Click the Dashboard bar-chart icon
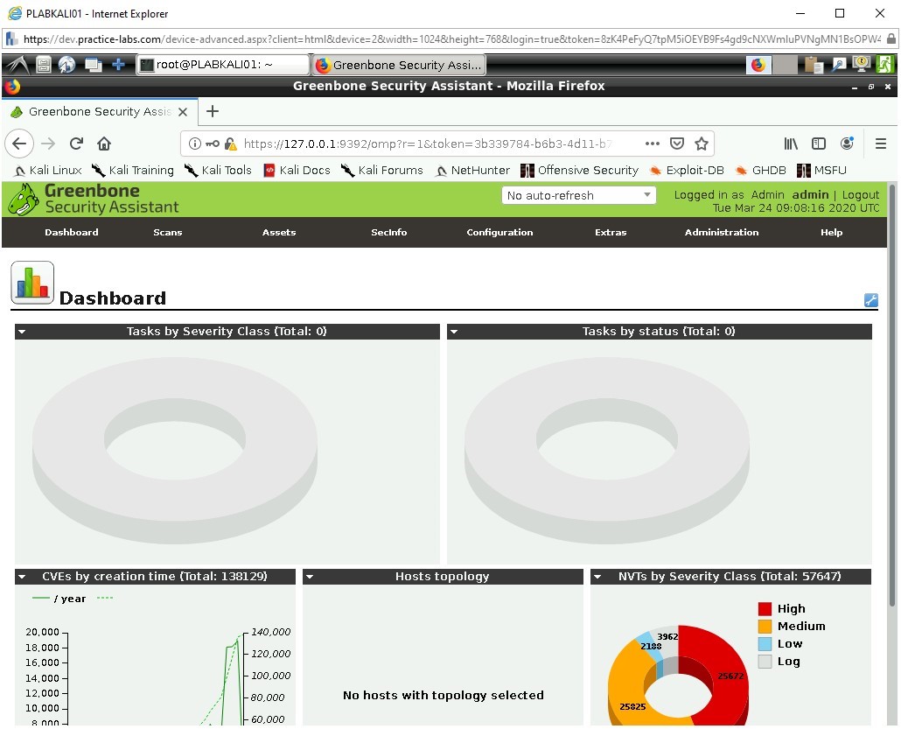This screenshot has height=729, width=901. [31, 282]
